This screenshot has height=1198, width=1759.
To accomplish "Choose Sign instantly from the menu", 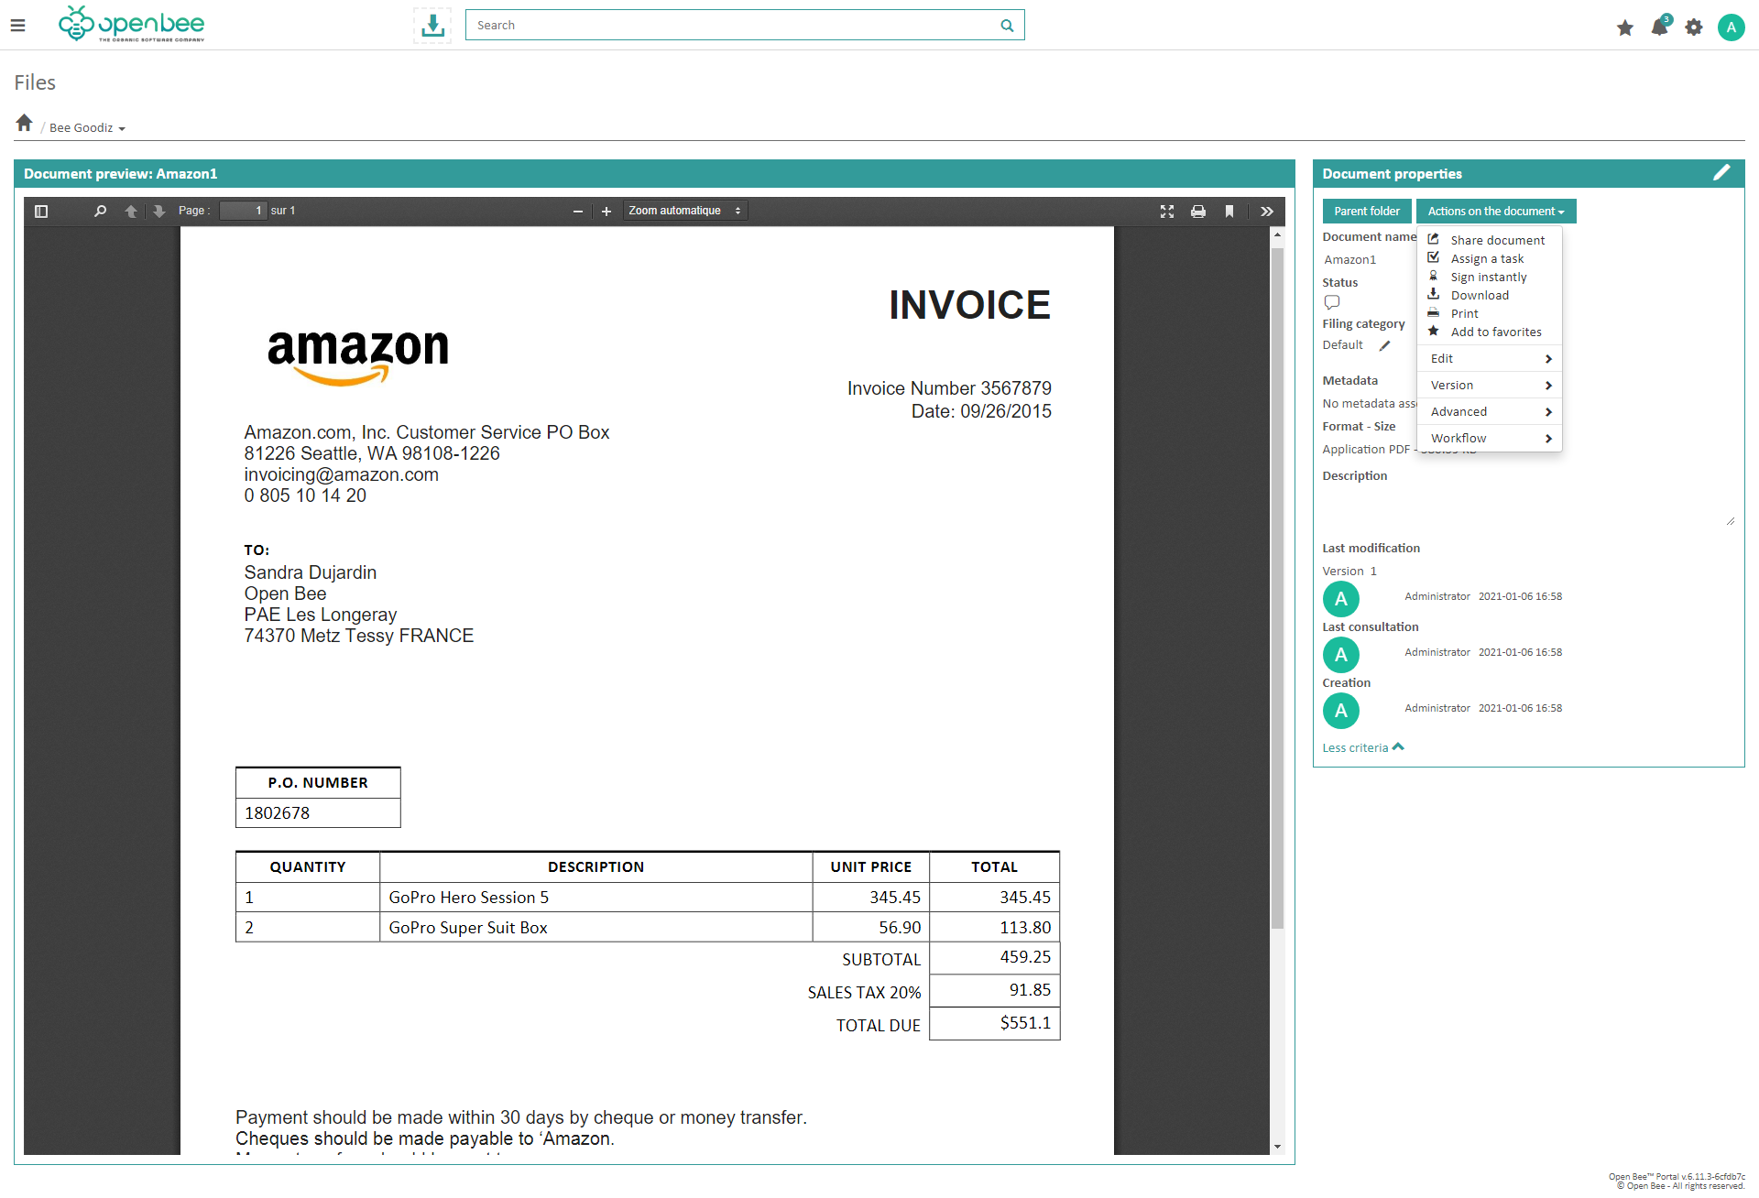I will coord(1489,277).
